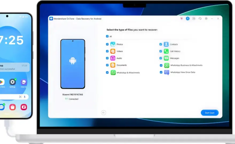This screenshot has height=144, width=235.
Task: Close the Dr.Fone window
Action: 218,19
